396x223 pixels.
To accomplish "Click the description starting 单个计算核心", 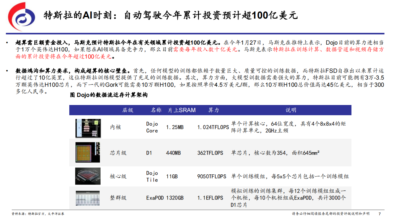I will tap(289, 127).
